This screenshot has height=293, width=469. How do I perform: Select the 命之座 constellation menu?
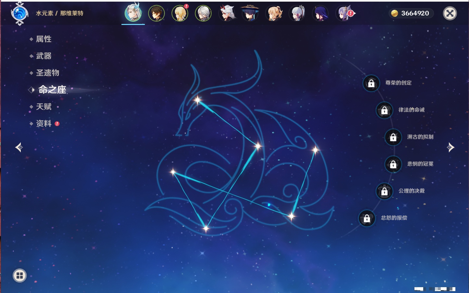[52, 90]
